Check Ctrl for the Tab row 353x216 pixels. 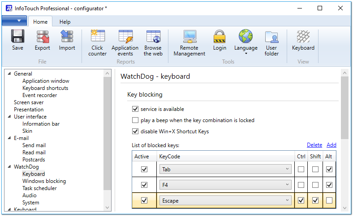[301, 169]
